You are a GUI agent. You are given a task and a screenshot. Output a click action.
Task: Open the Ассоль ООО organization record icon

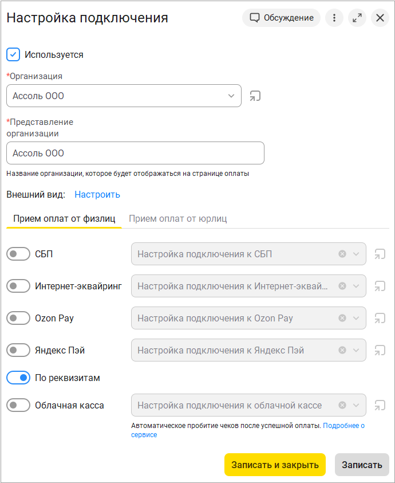[255, 96]
